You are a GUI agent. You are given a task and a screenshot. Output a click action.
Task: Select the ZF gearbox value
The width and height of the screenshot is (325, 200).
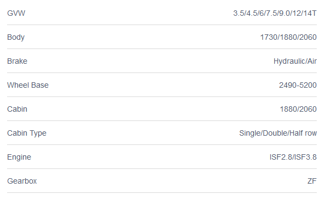click(312, 181)
